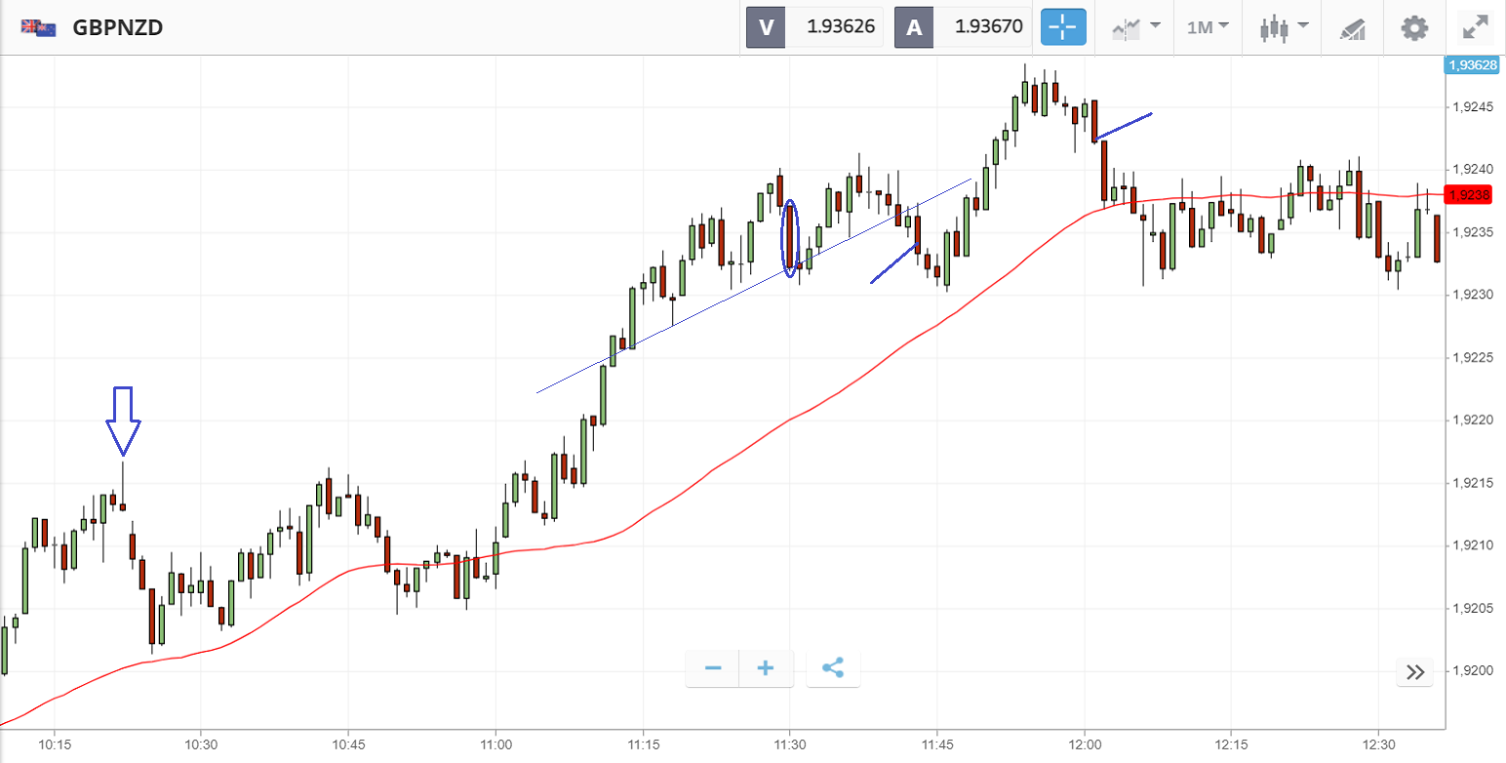Viewport: 1506px width, 763px height.
Task: Expand chart to fullscreen
Action: point(1474,27)
